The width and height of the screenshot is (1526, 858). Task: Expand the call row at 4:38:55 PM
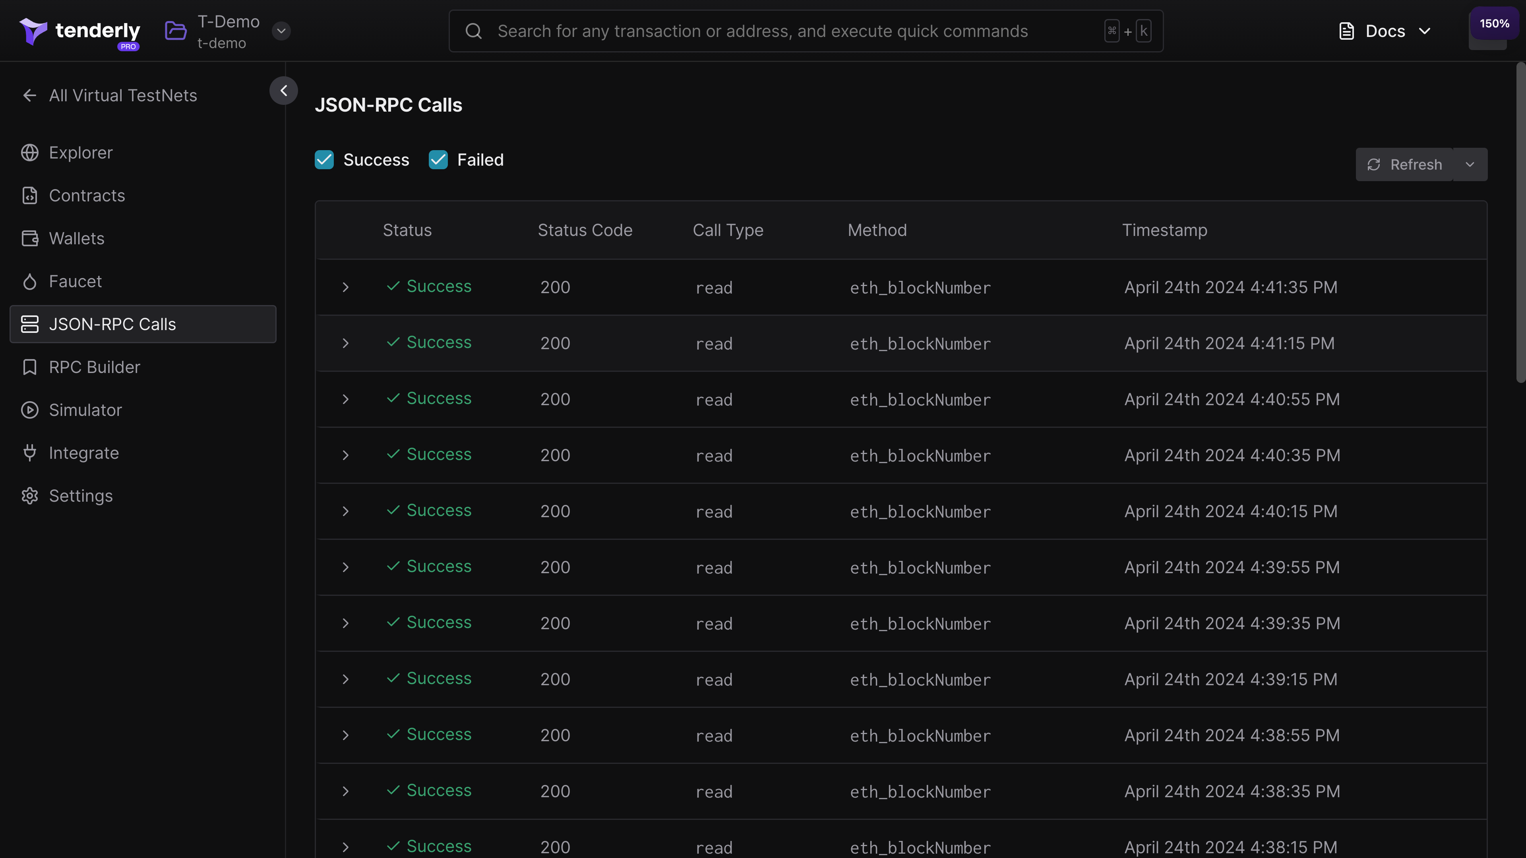tap(345, 735)
